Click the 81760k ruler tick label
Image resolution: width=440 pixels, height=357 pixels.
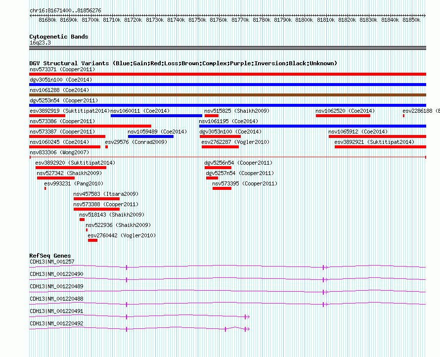219,20
